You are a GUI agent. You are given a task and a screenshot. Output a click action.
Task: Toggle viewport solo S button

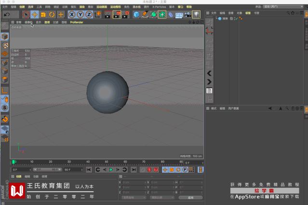tap(5, 108)
